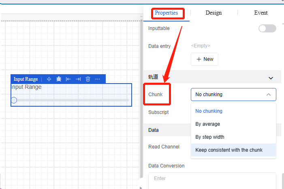Viewport: 284px width, 189px height.
Task: Choose the No chunking option
Action: (x=233, y=111)
